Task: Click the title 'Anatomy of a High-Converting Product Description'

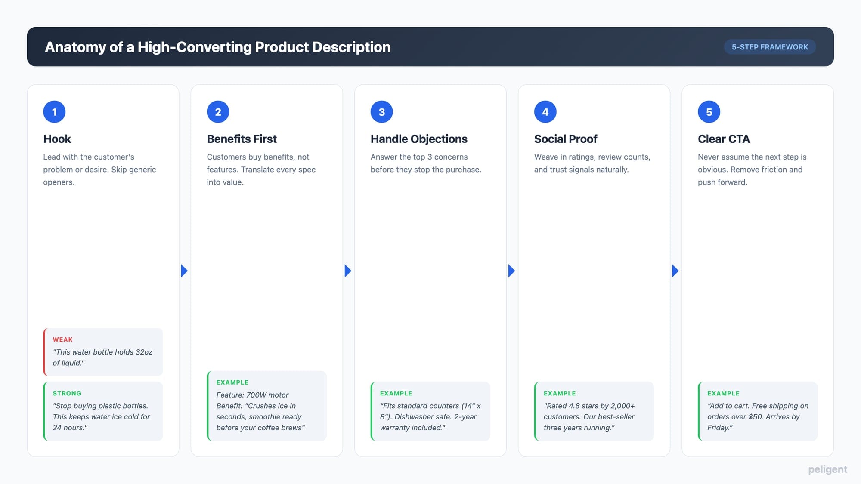Action: coord(217,47)
